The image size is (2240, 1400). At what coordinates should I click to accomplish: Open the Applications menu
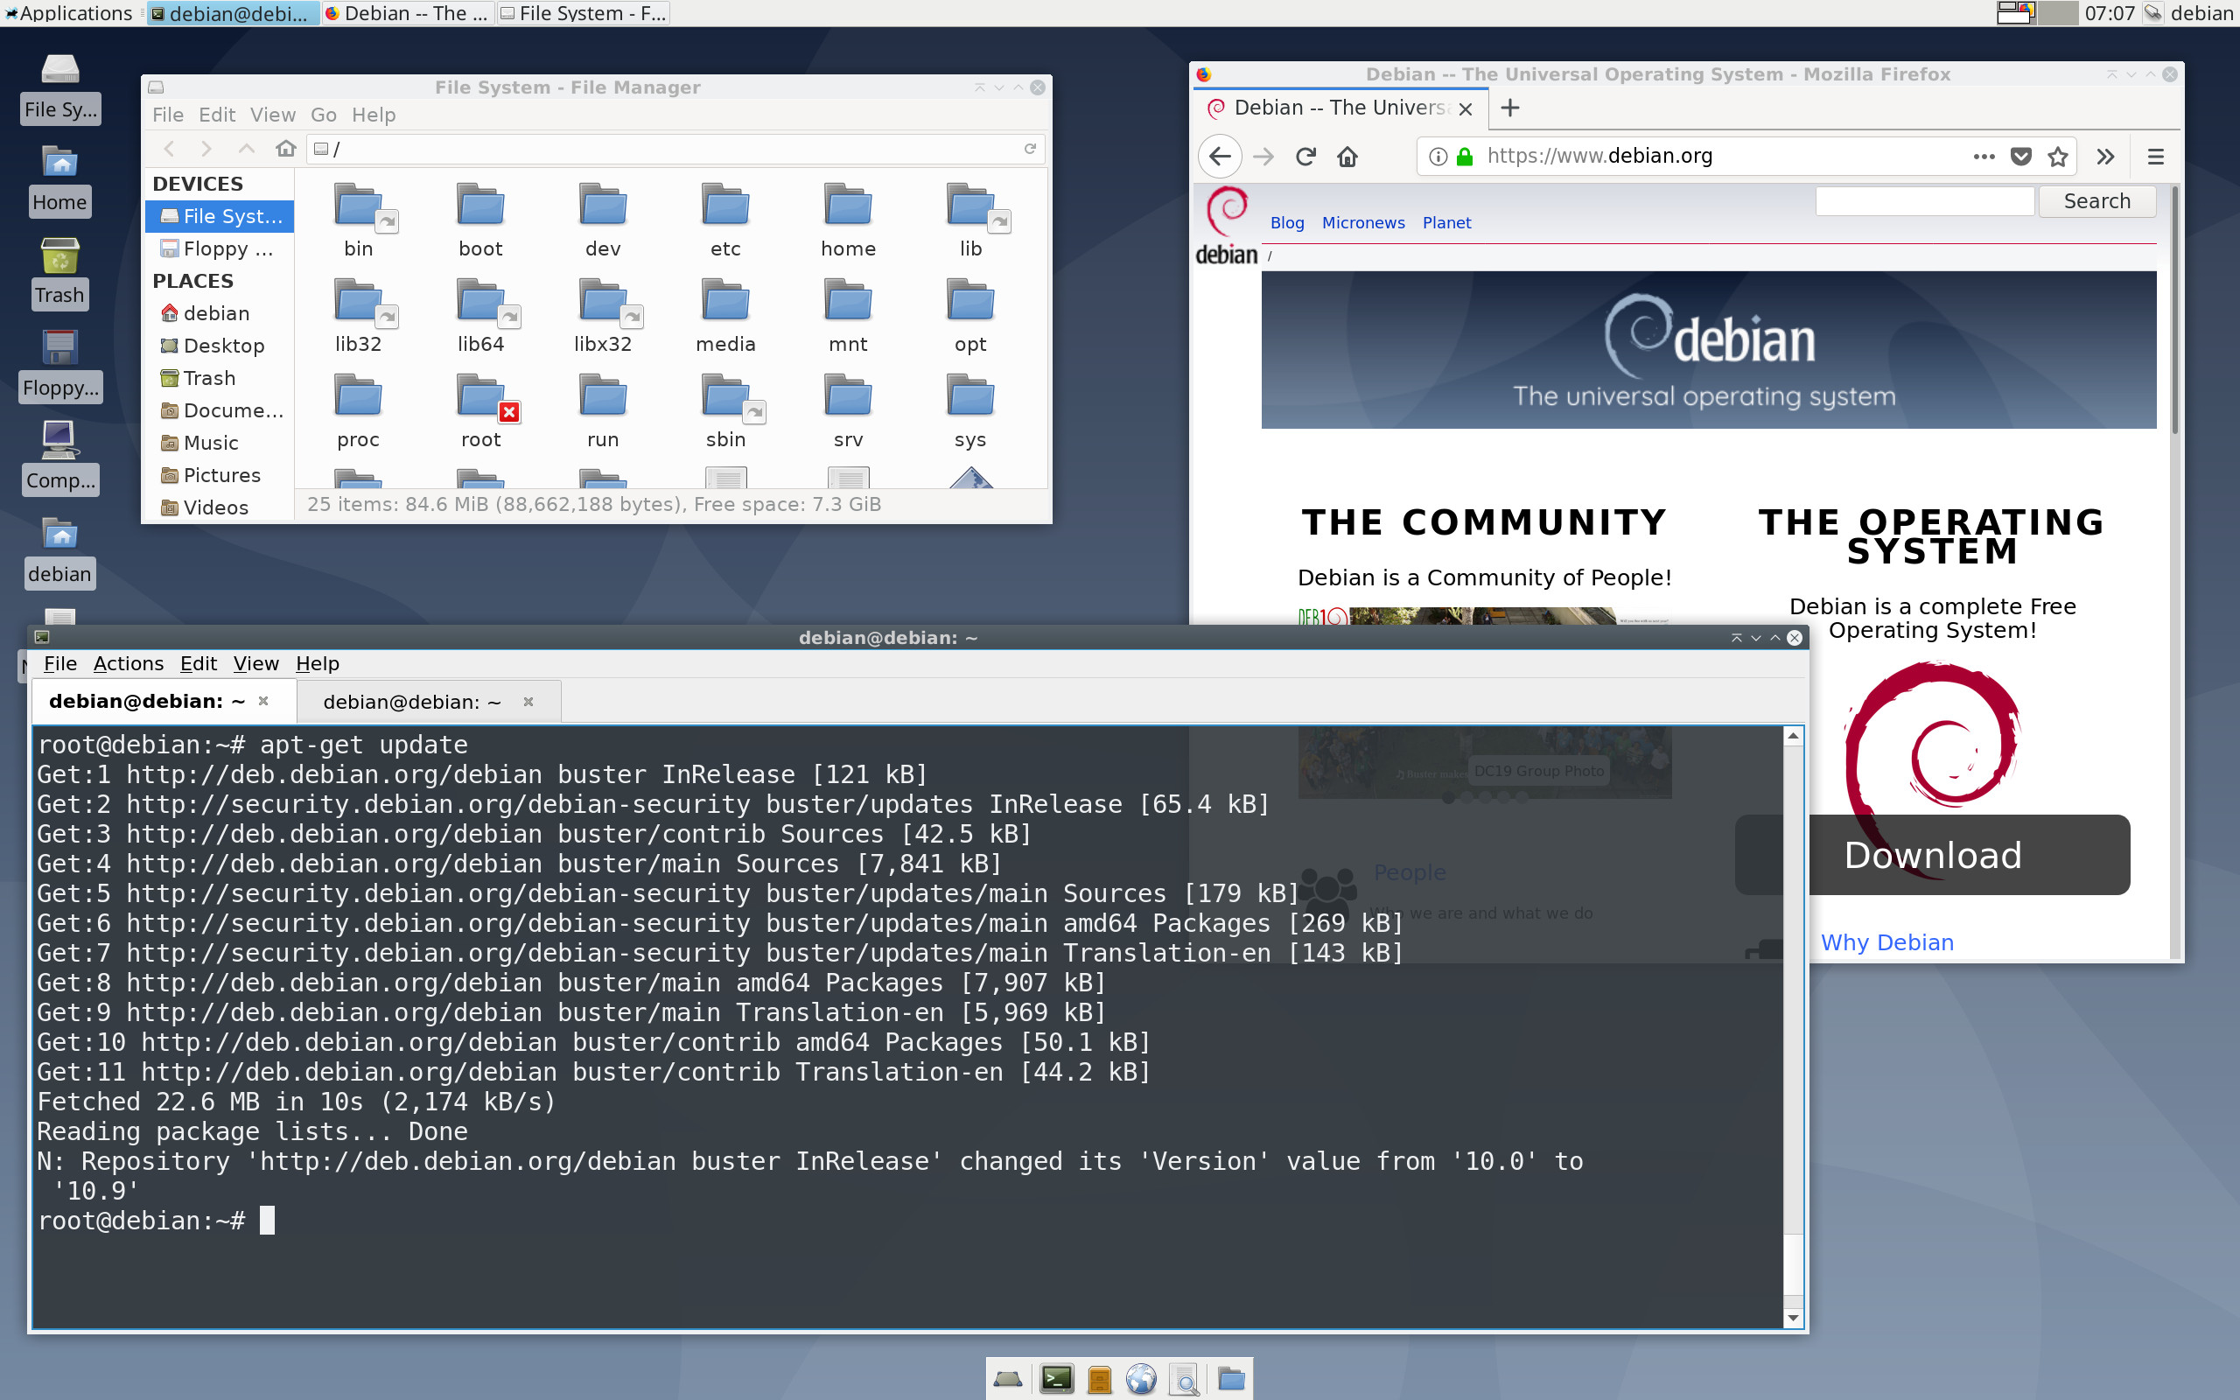[x=68, y=13]
